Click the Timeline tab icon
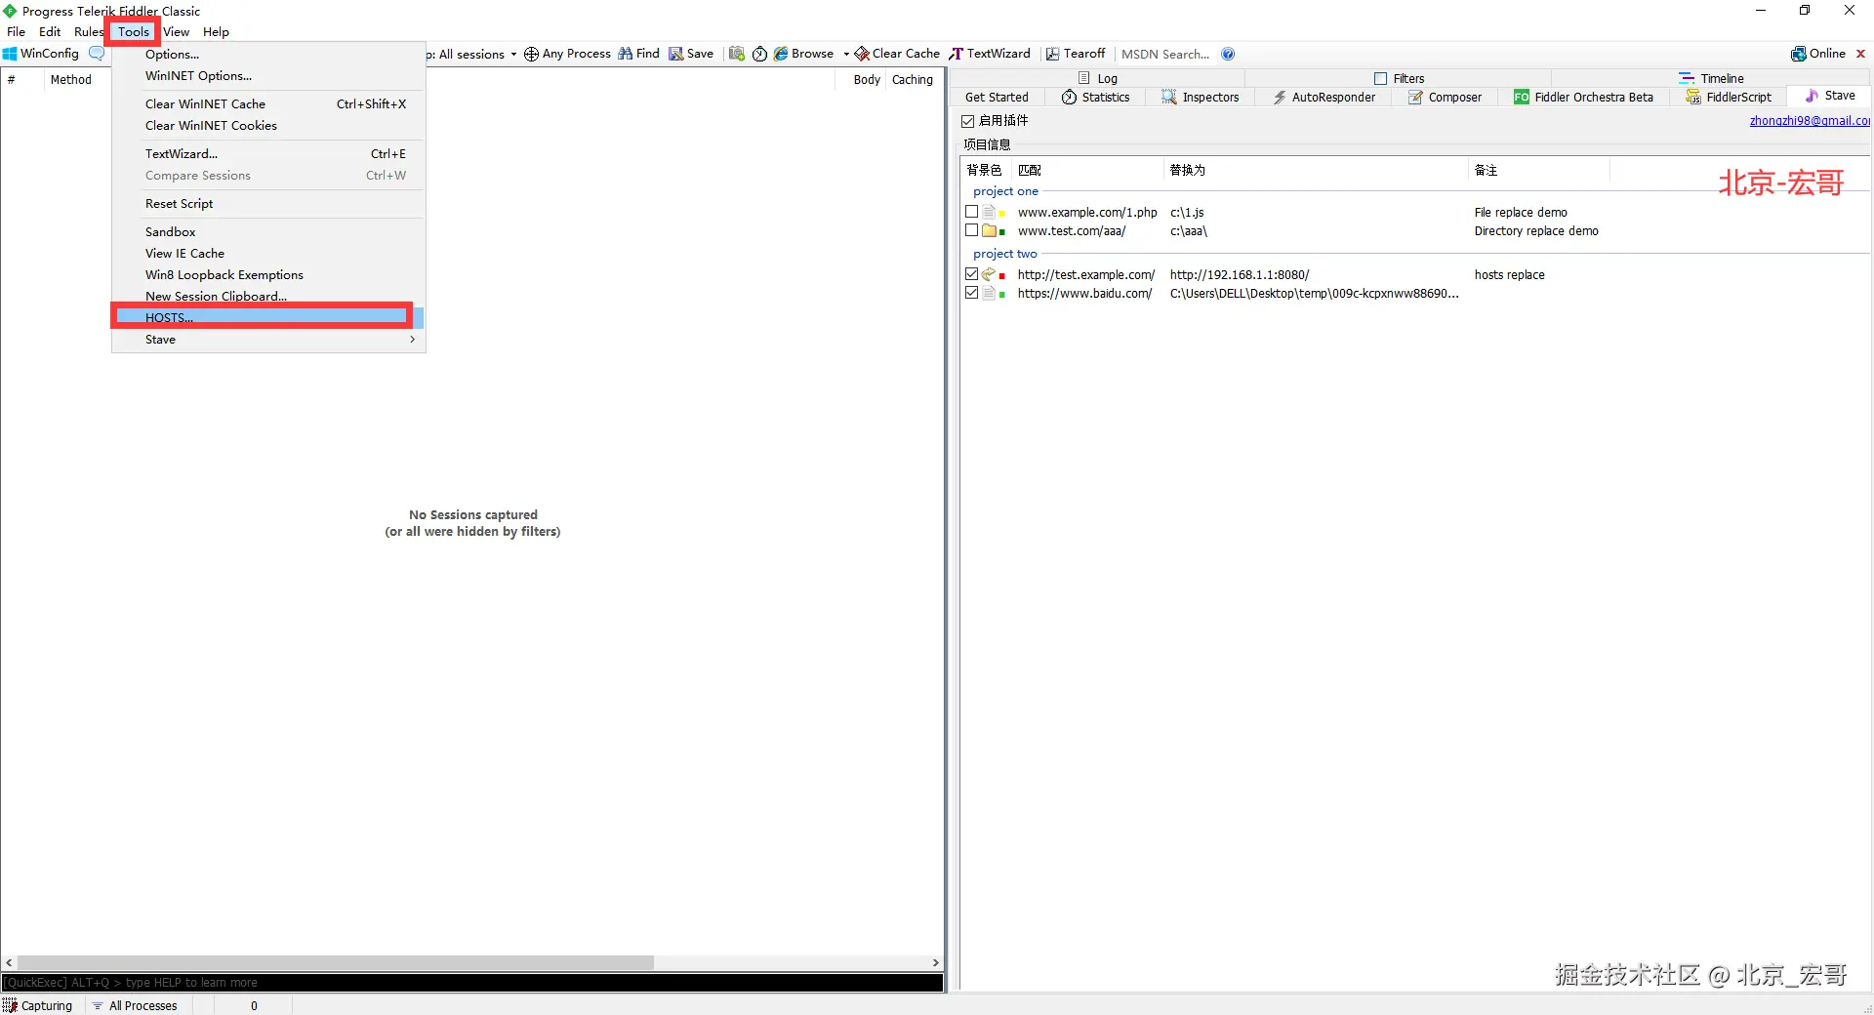 point(1687,78)
